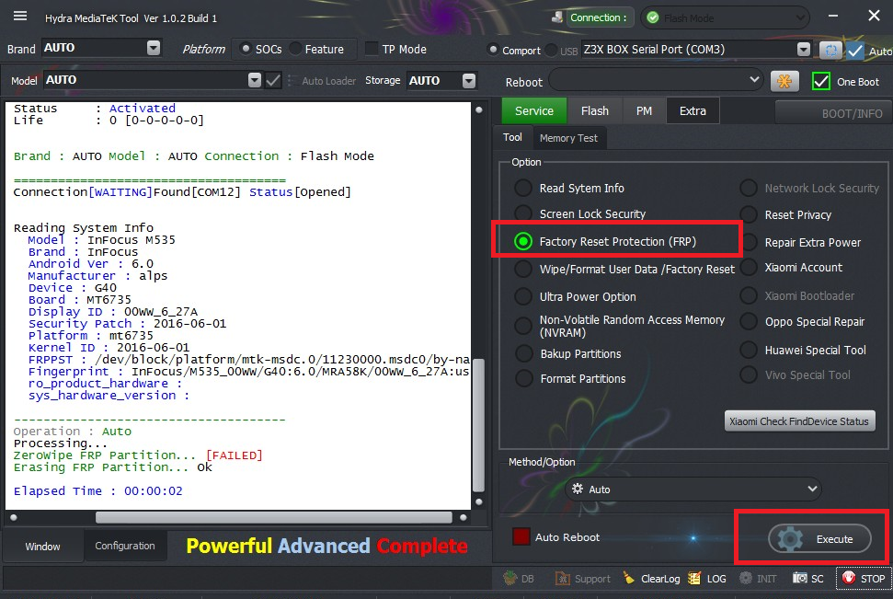The image size is (893, 599).
Task: Select Repair Extra Power option
Action: tap(749, 242)
